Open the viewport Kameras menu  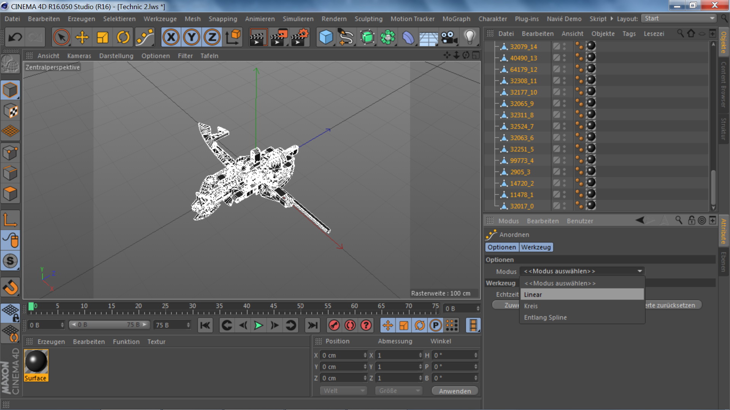pos(79,56)
